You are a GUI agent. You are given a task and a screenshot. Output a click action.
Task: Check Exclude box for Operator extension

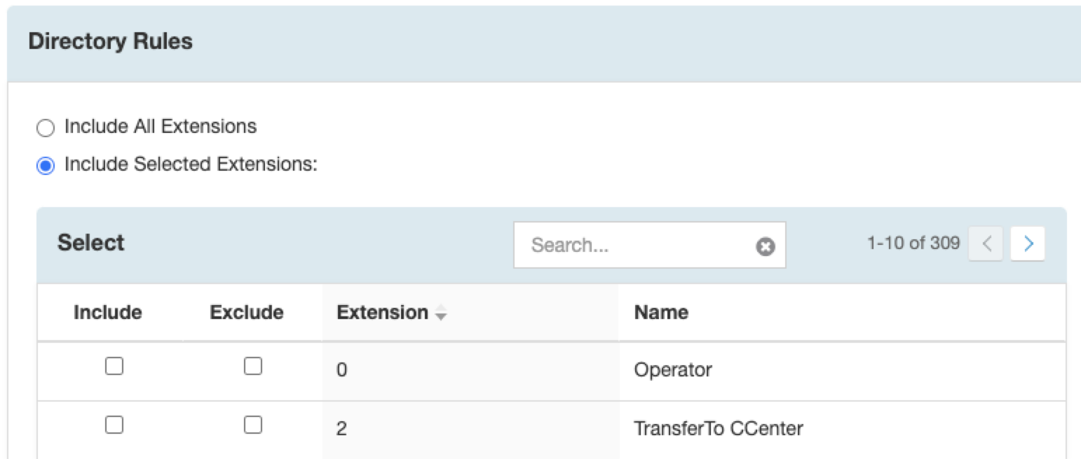pyautogui.click(x=252, y=366)
